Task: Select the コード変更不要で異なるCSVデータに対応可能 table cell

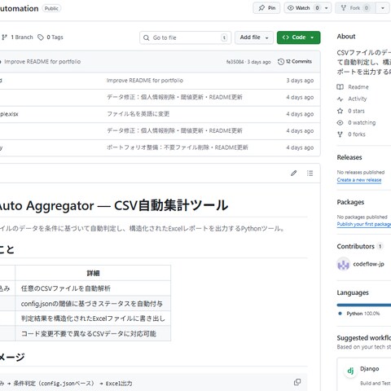Action: [93, 334]
